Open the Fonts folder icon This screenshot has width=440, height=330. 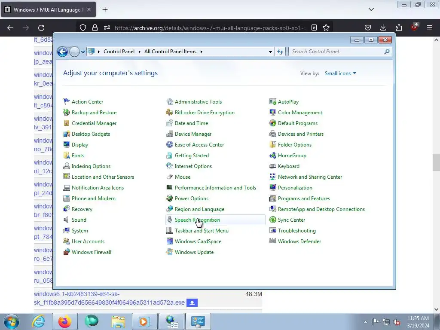click(67, 156)
